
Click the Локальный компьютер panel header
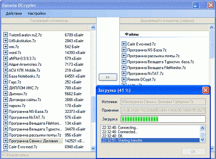pos(49,21)
